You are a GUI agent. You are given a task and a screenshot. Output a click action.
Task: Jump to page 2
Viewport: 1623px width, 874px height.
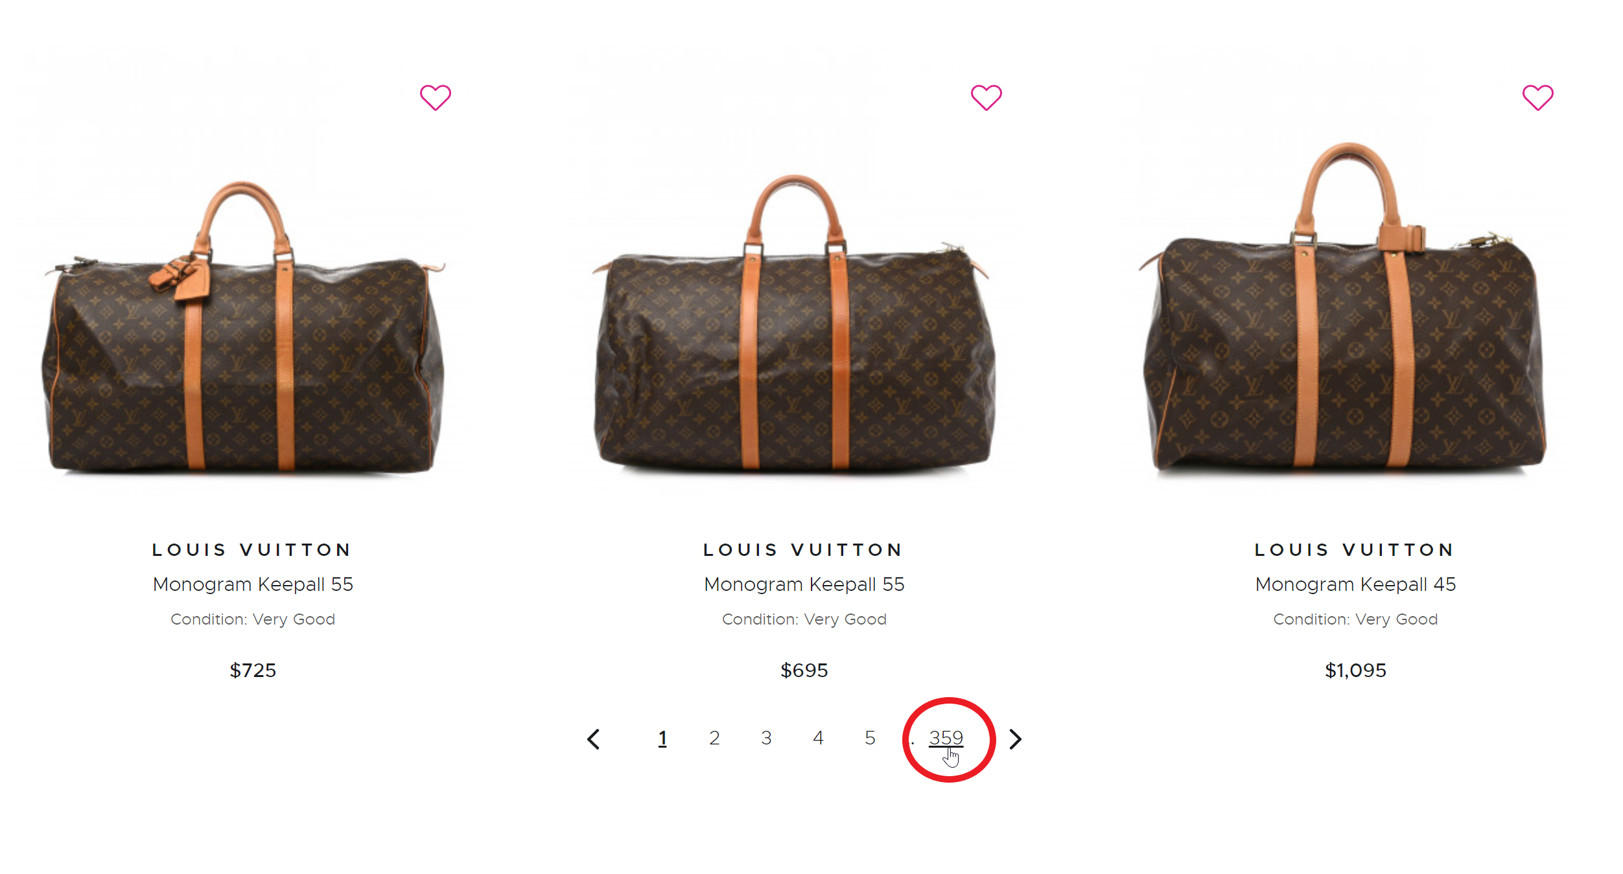click(x=714, y=738)
